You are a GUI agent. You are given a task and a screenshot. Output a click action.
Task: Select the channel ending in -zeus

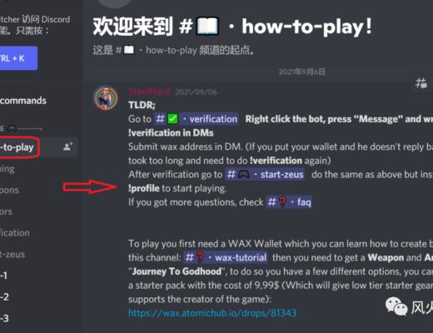pyautogui.click(x=12, y=254)
